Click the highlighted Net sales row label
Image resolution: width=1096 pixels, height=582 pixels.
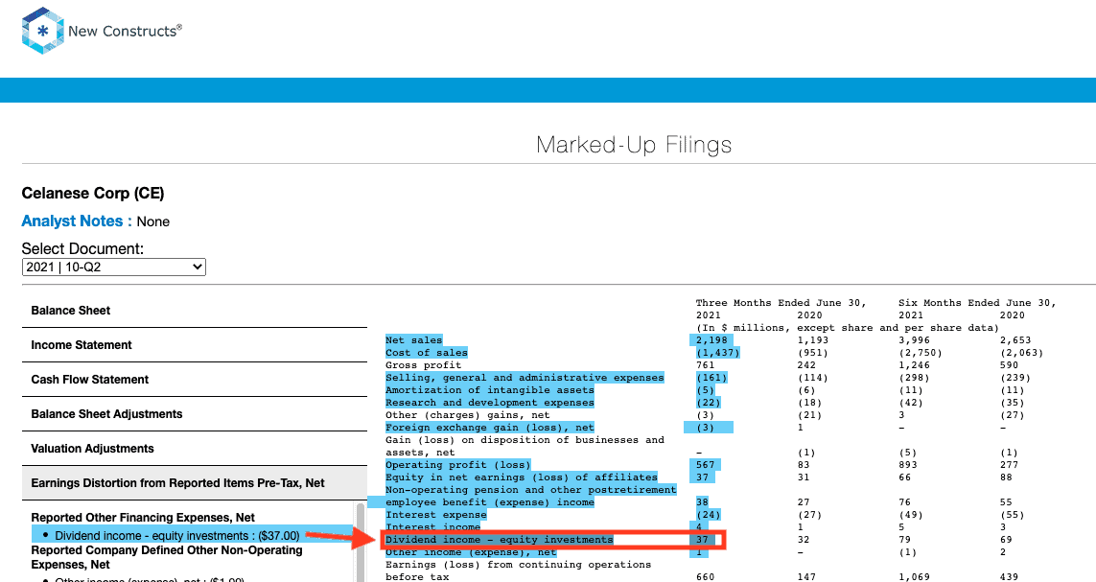413,340
